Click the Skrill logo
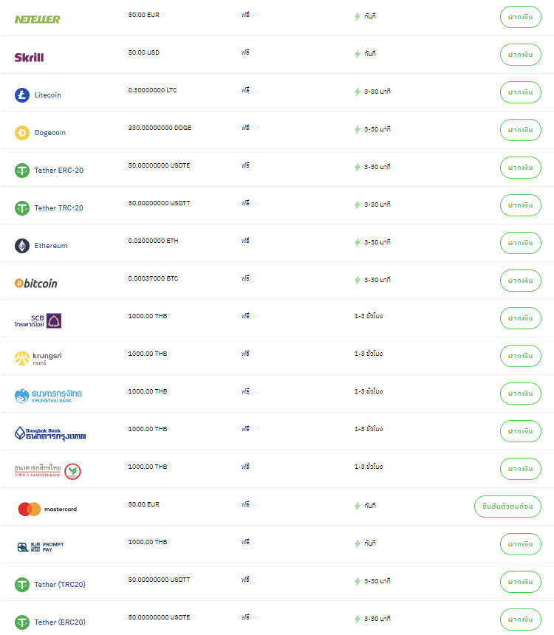554x635 pixels. click(x=30, y=57)
